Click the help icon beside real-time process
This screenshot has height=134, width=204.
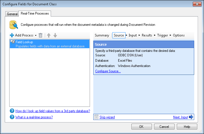(x=12, y=117)
